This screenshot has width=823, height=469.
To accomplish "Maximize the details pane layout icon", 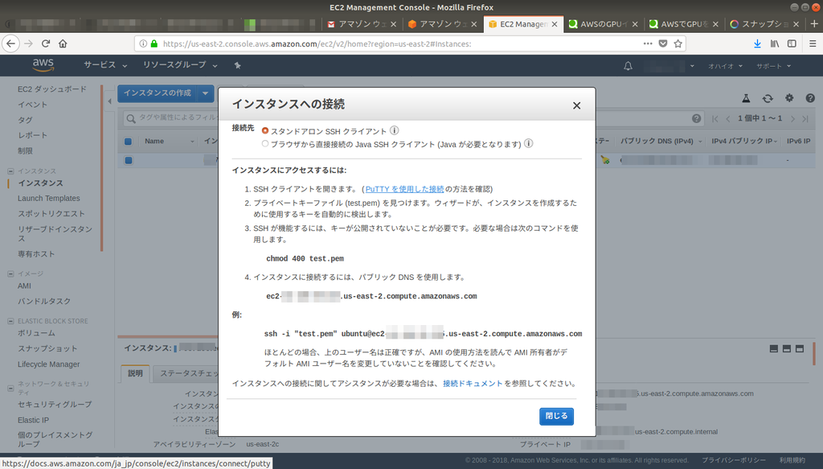I will (800, 348).
